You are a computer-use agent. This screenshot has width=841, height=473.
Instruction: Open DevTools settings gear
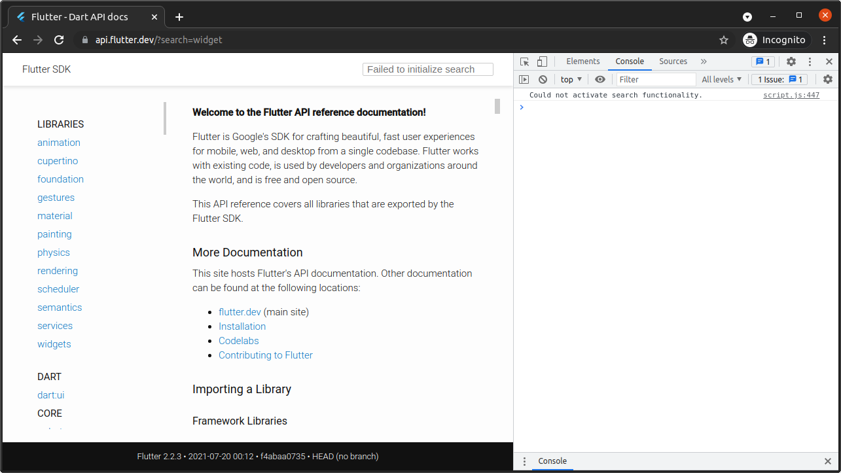tap(791, 61)
